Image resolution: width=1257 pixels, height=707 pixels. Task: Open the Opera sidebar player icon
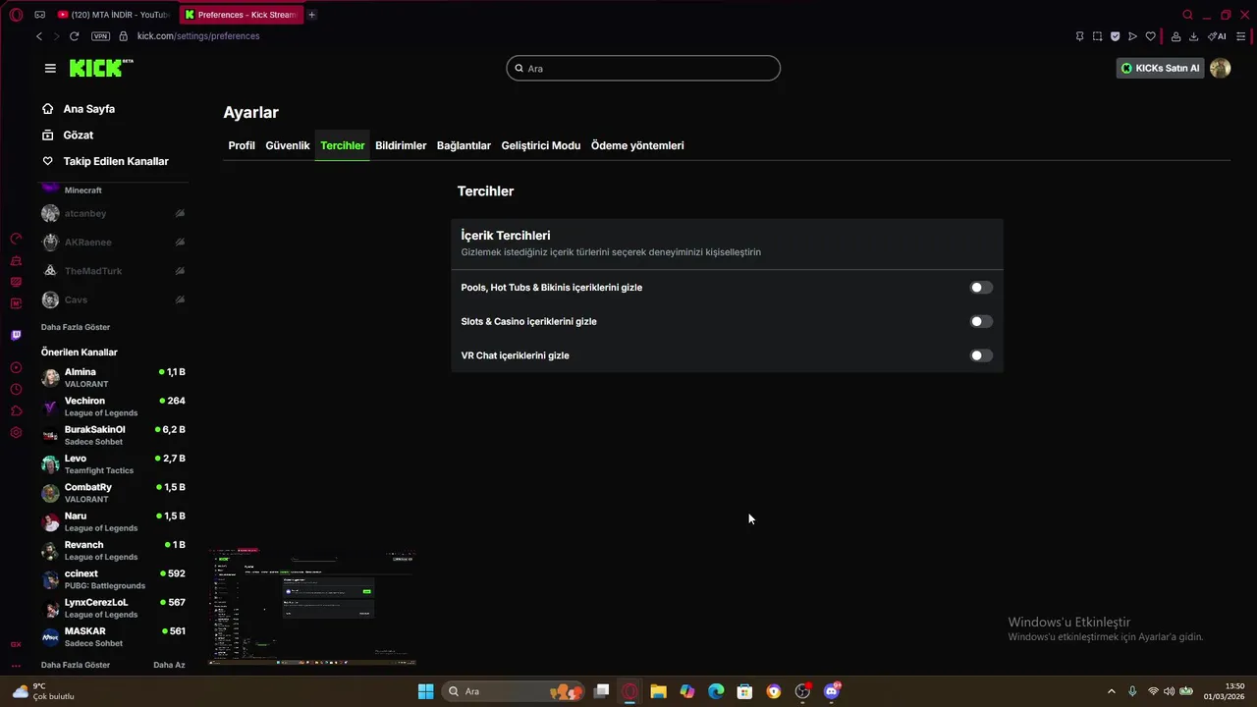tap(16, 368)
